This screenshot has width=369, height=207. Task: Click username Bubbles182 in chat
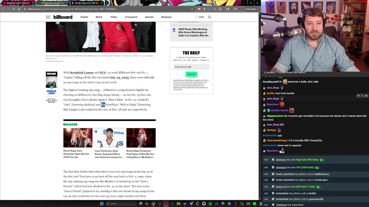click(x=270, y=135)
